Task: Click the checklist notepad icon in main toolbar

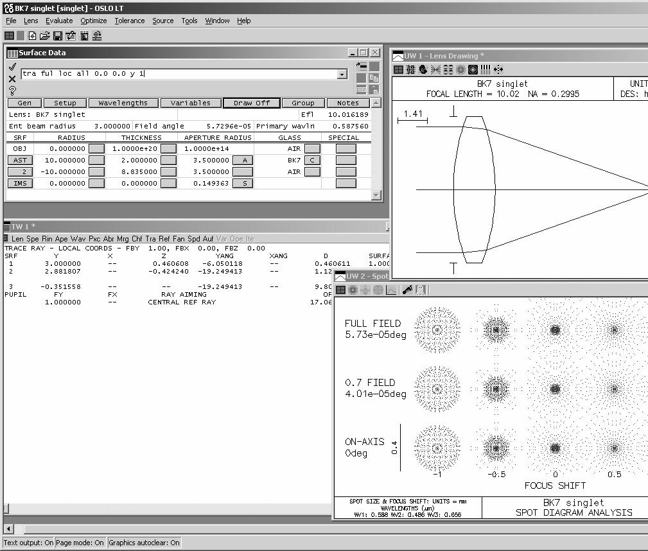Action: coord(84,36)
